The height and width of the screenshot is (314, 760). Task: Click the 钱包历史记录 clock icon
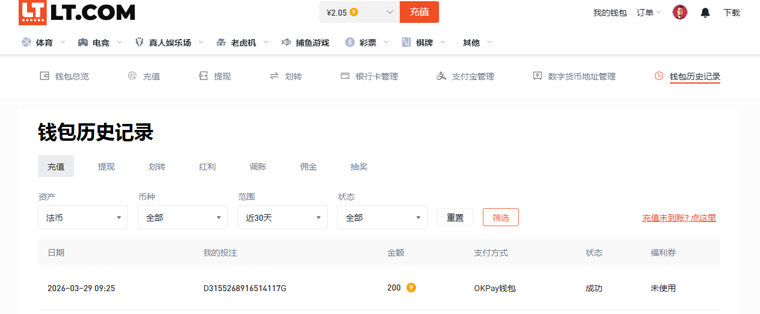coord(659,76)
